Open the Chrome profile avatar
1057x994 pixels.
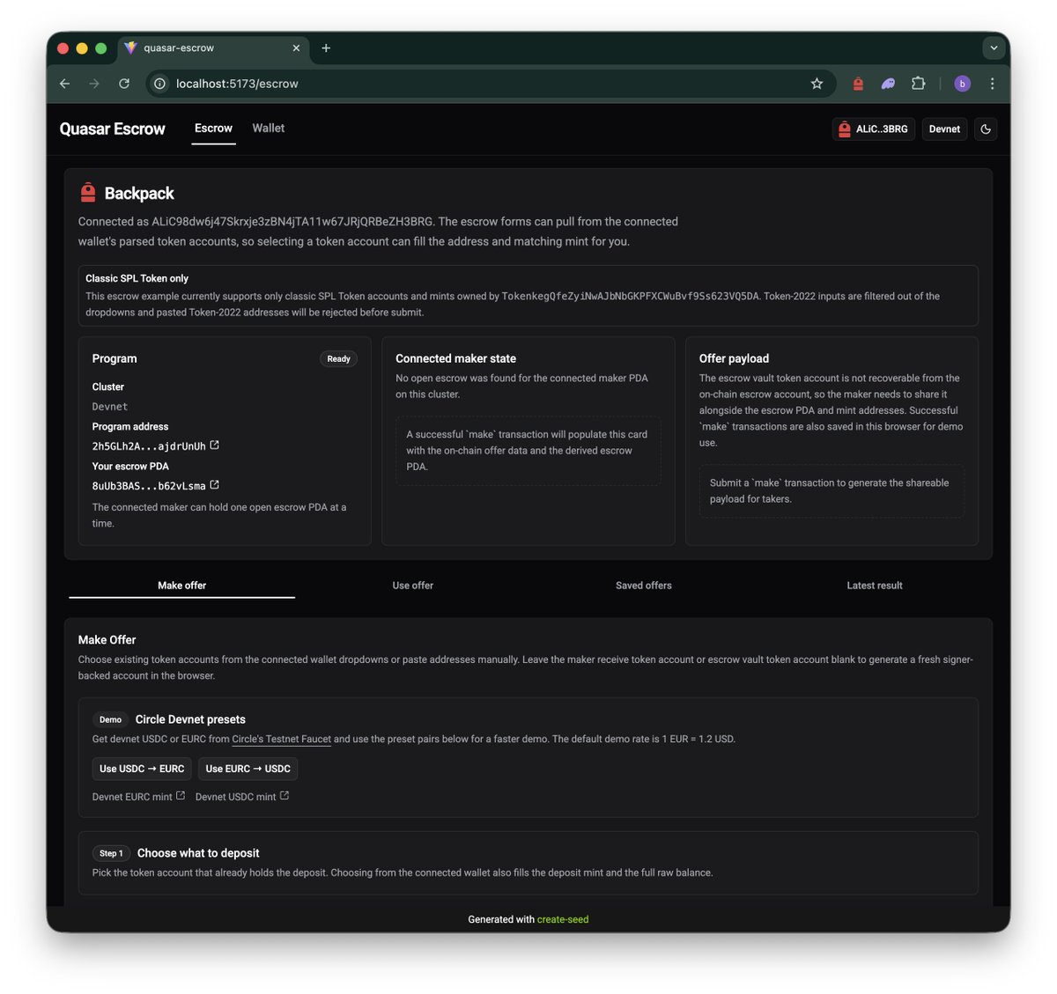click(x=962, y=84)
